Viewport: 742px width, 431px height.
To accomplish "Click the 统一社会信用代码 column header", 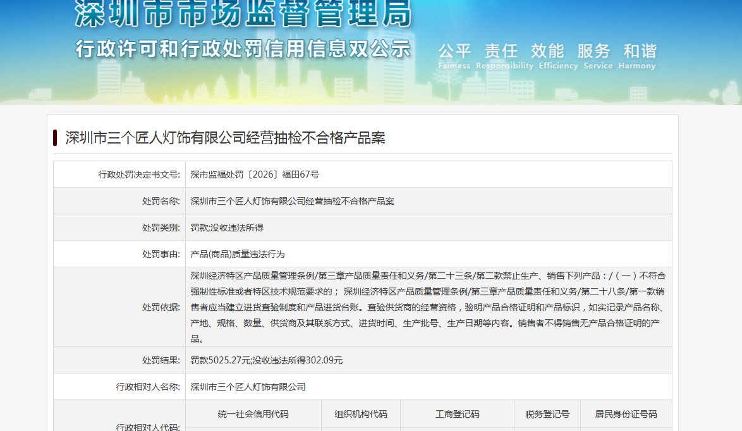I will [x=253, y=414].
